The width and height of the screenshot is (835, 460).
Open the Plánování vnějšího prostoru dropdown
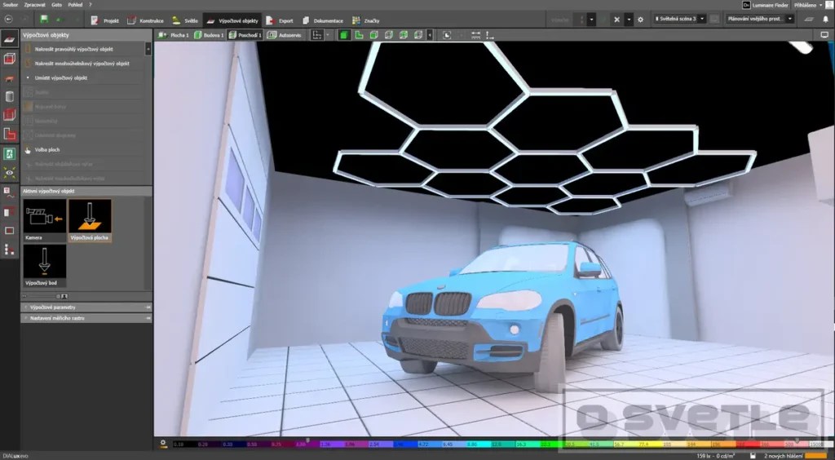tap(759, 20)
